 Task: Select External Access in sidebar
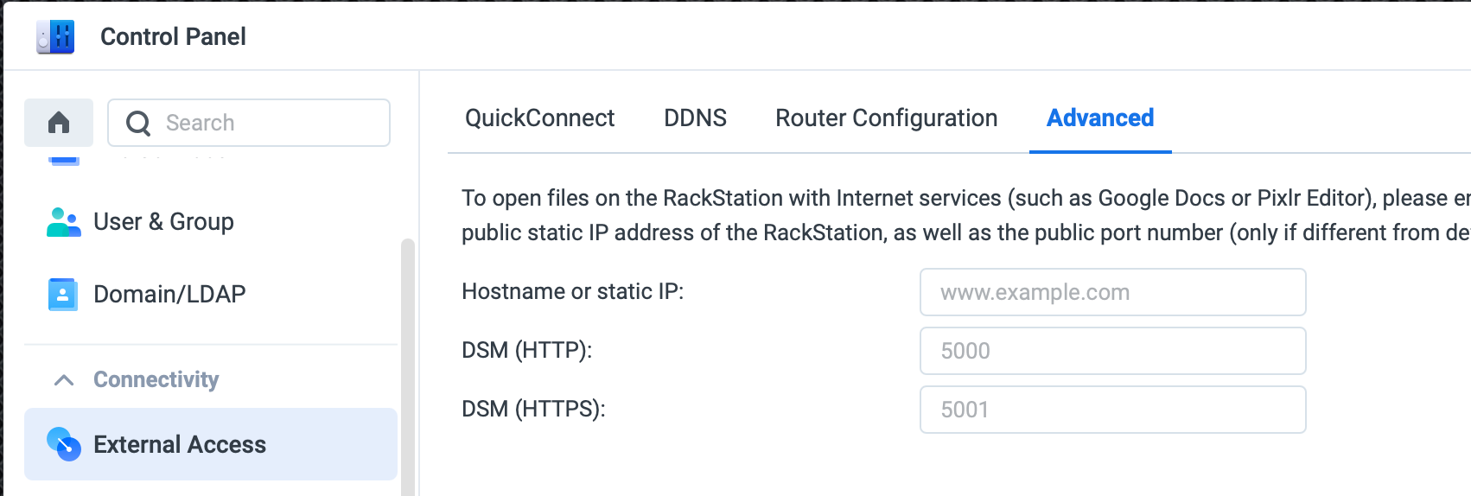click(211, 444)
